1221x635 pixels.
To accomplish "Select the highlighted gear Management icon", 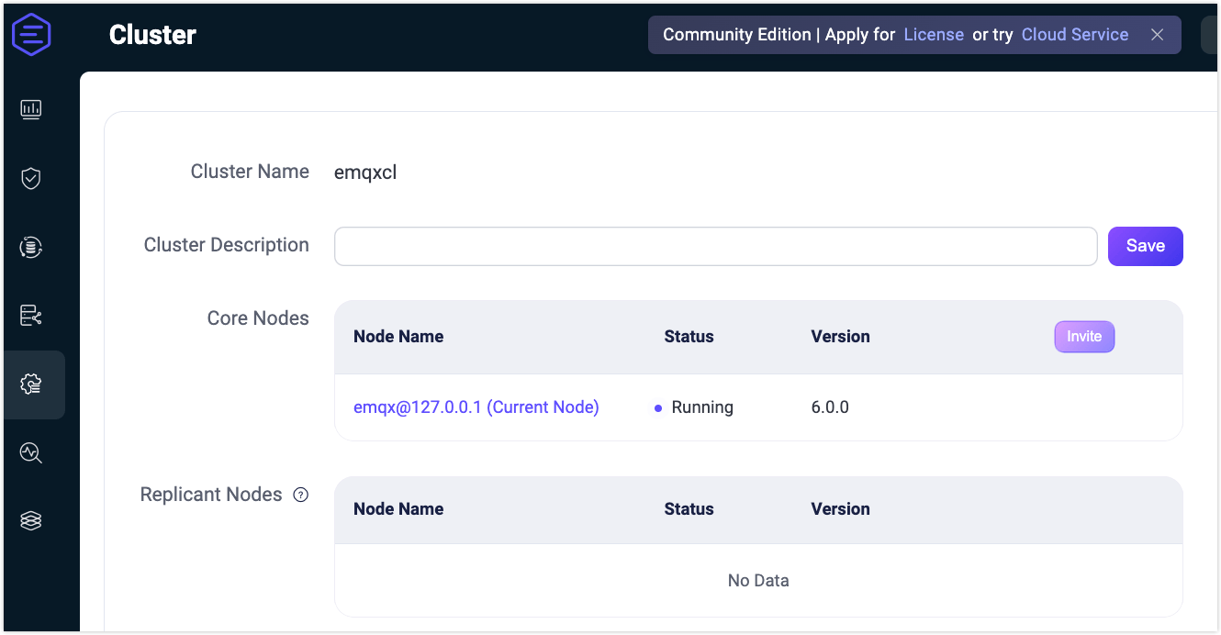I will 31,384.
